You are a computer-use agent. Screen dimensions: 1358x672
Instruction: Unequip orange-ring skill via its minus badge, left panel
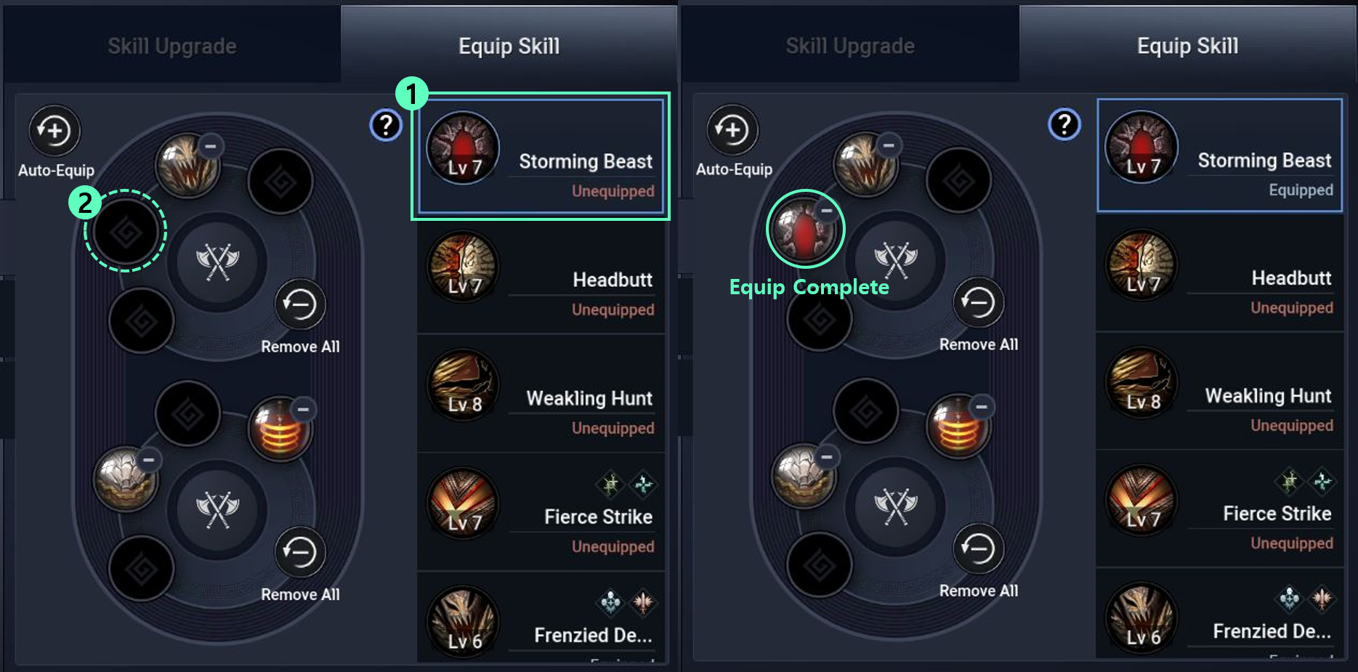point(303,410)
